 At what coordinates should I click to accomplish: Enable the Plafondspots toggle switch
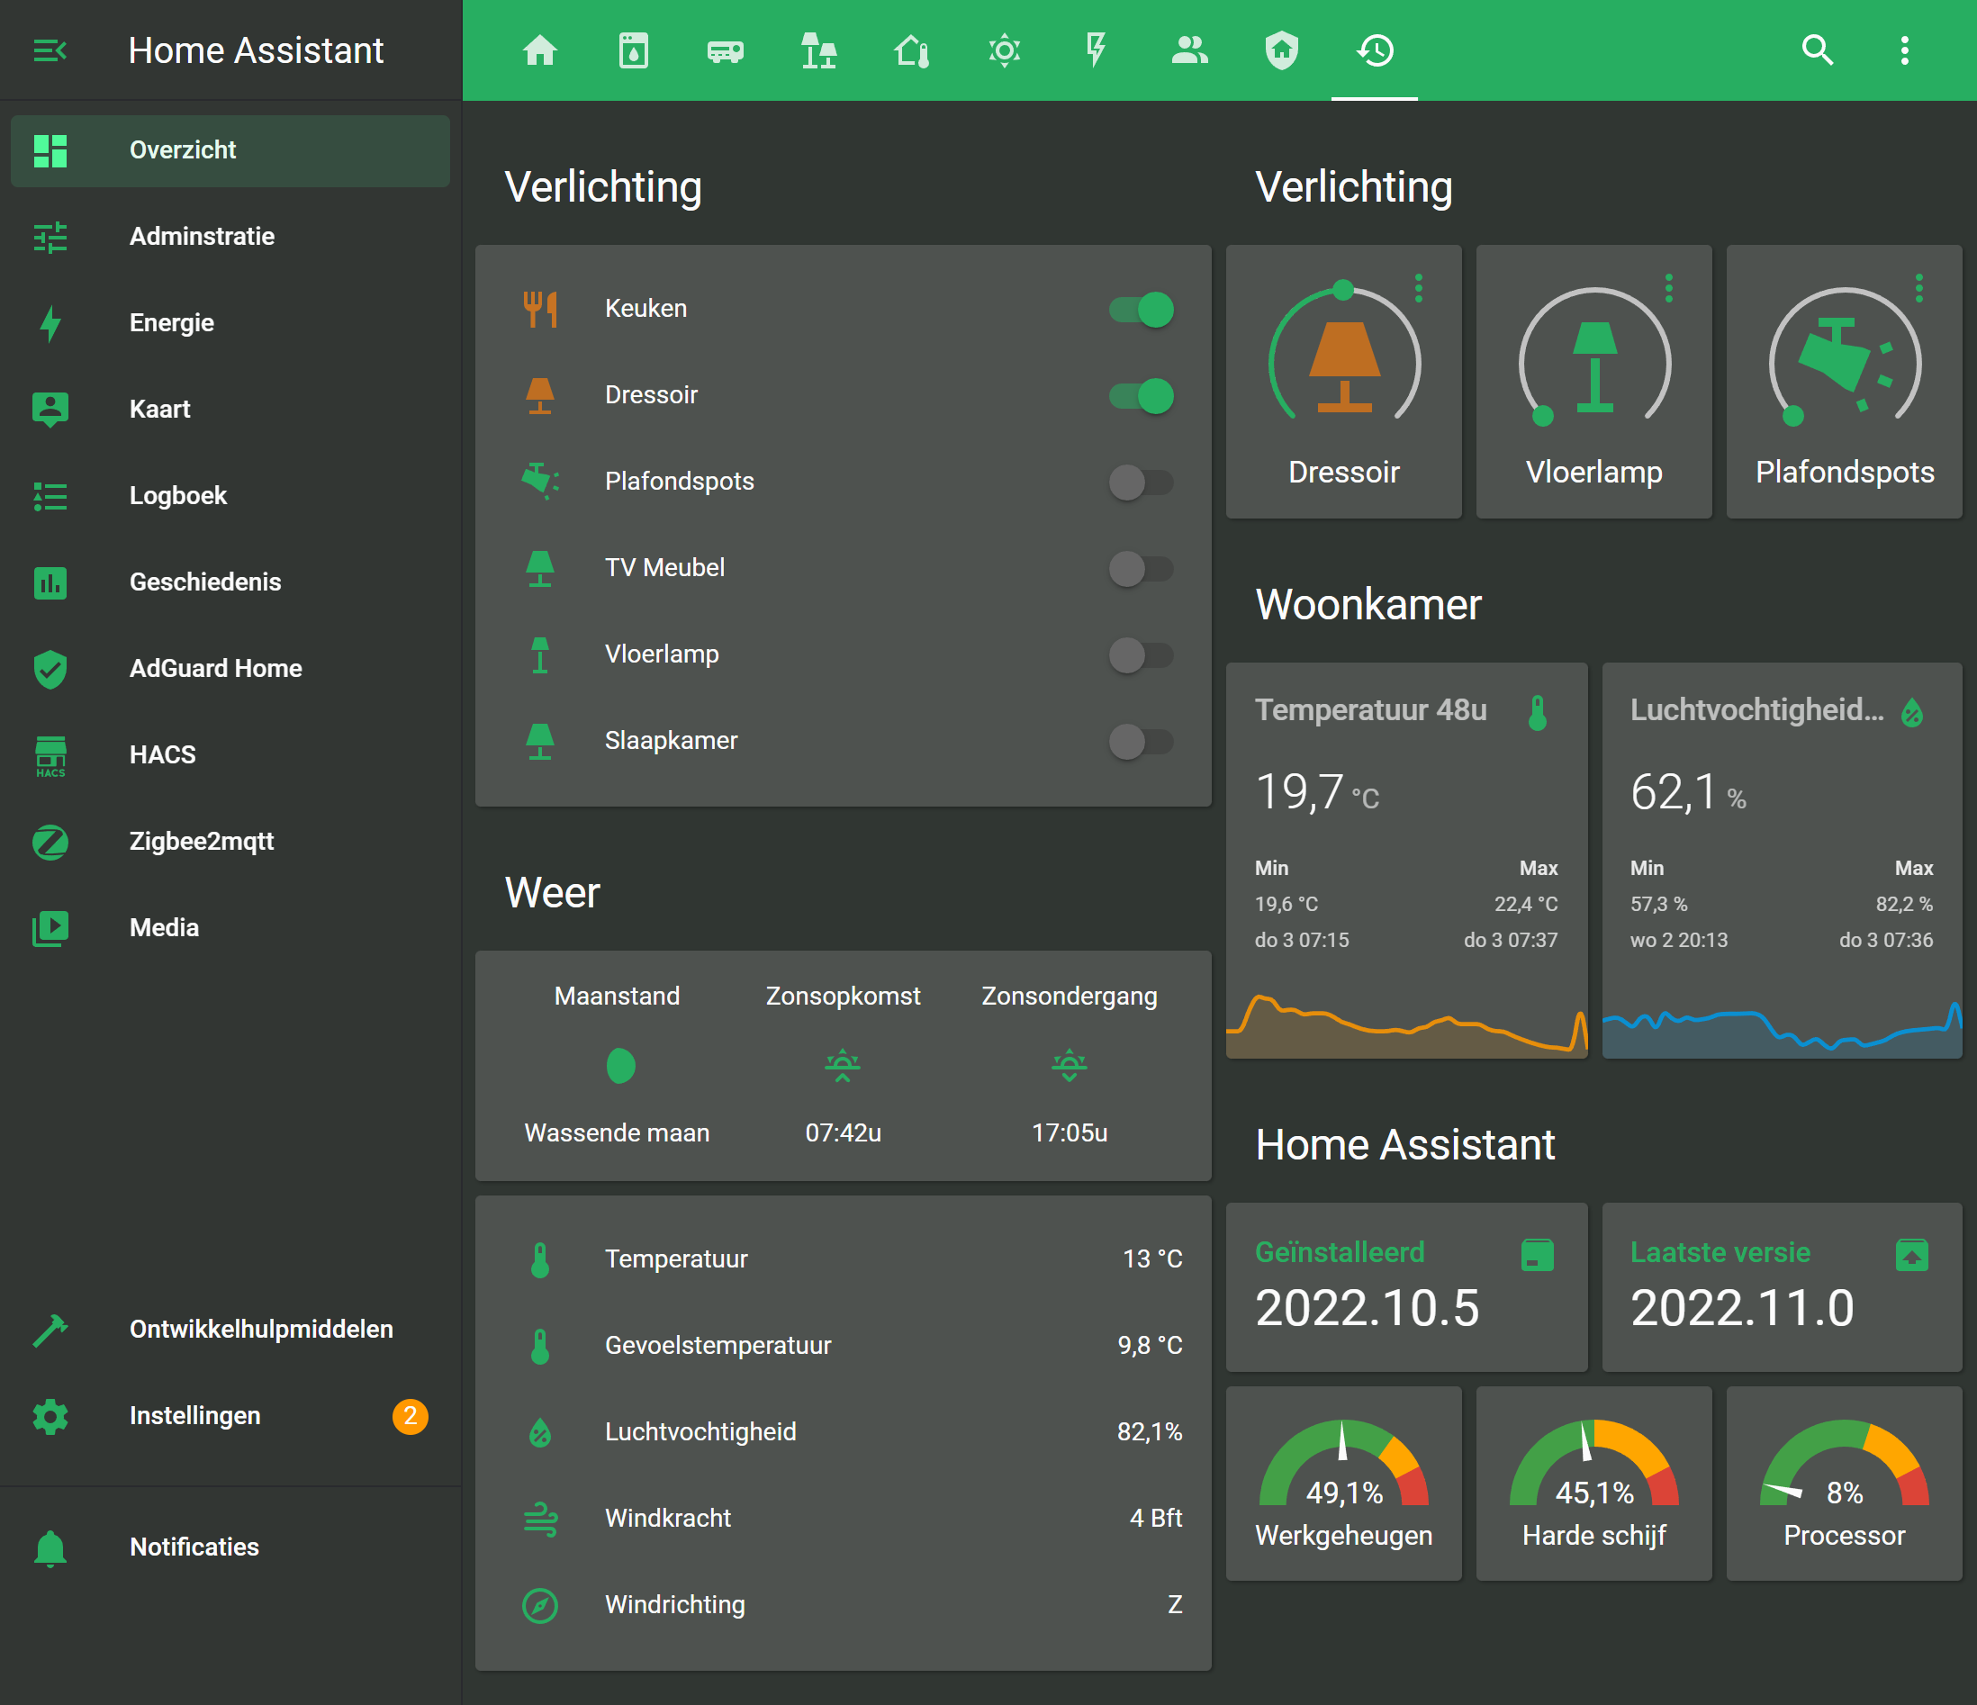coord(1142,482)
